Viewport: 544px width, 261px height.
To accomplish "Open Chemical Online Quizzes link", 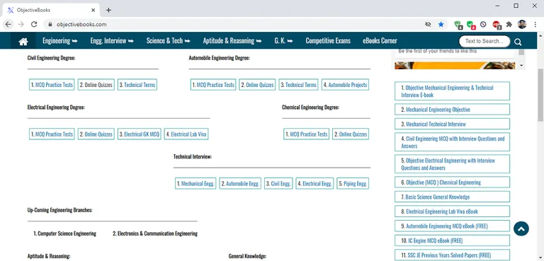I will [351, 134].
